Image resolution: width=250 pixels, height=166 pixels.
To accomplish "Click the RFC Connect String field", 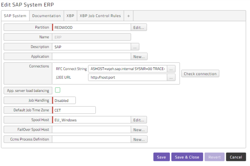I will tap(127, 69).
